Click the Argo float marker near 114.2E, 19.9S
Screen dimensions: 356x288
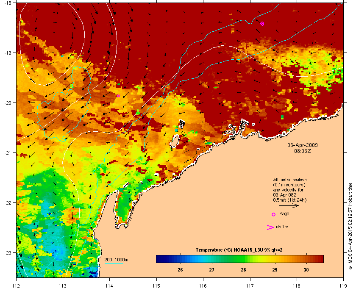tap(118, 96)
